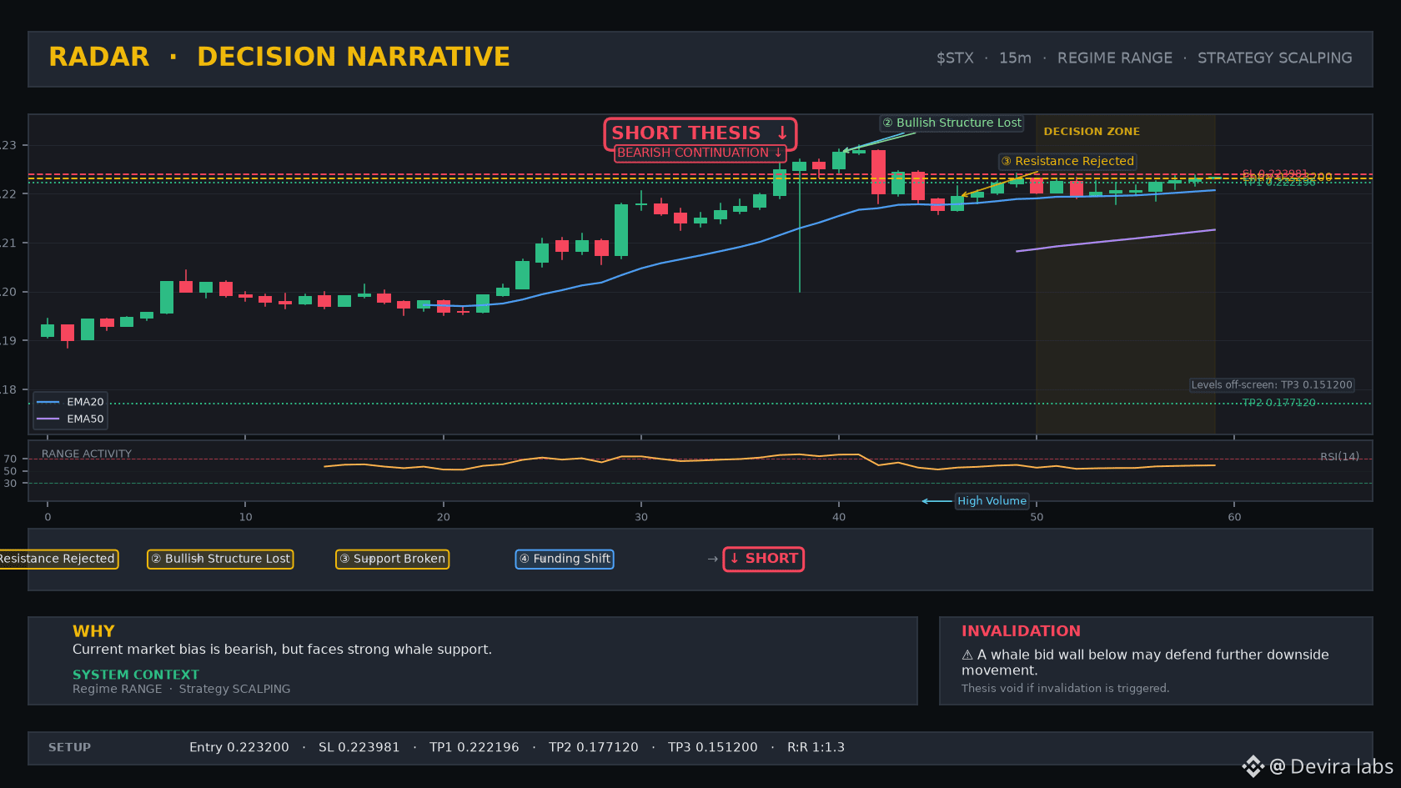Click TP2 0.177120 in the setup bar

[594, 748]
